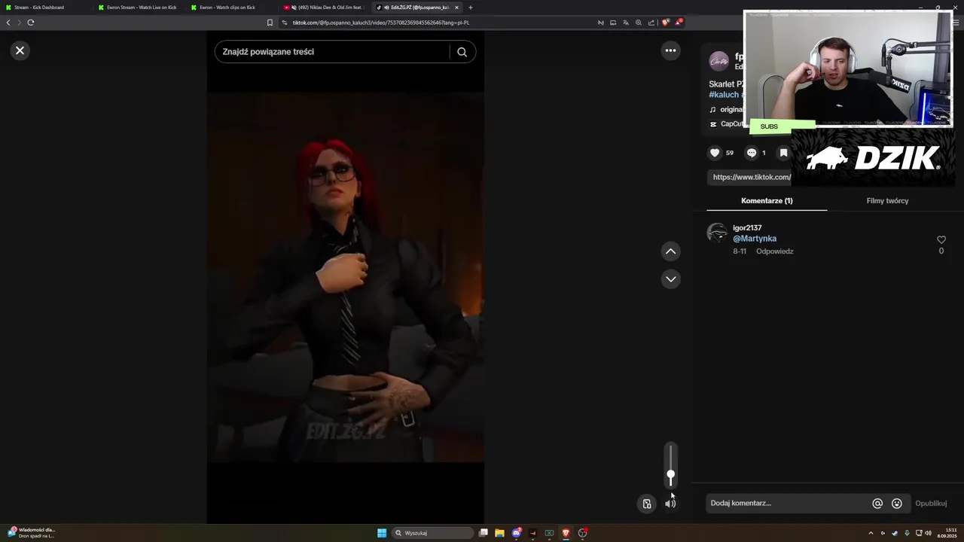Toggle the auto-scroll icon beside volume
The image size is (964, 542).
(647, 504)
